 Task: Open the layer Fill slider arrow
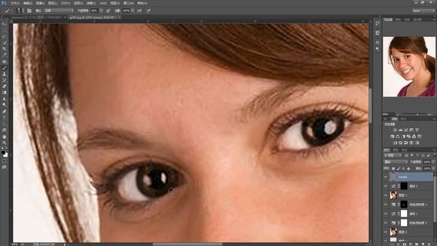434,169
